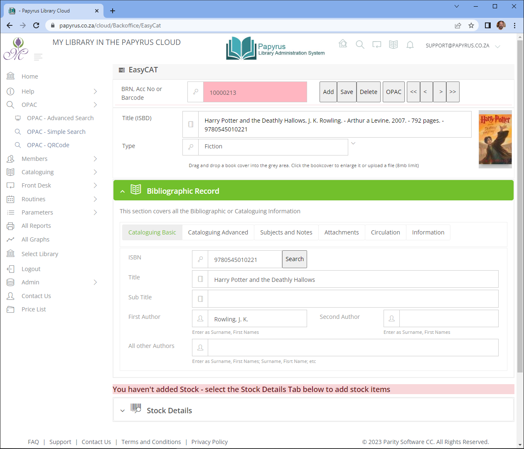Image resolution: width=524 pixels, height=449 pixels.
Task: Open a new browser tab
Action: (113, 11)
